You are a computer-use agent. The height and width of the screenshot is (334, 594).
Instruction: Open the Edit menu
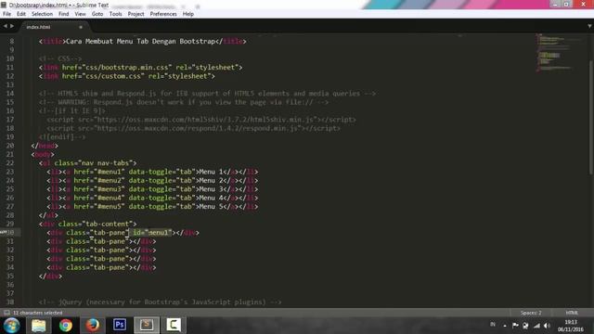pos(21,14)
